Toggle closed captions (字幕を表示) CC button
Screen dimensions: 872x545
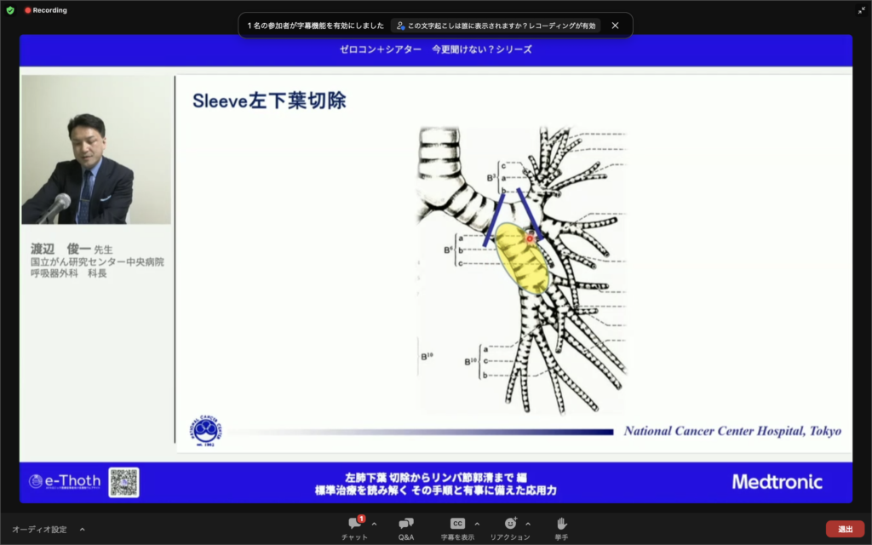point(457,524)
